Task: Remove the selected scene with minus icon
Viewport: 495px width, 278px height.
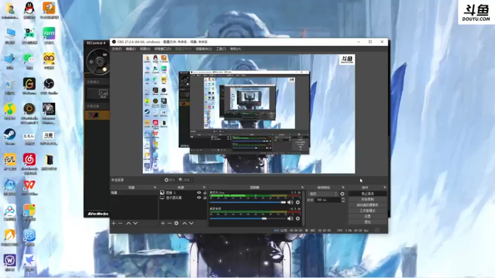Action: tap(120, 223)
